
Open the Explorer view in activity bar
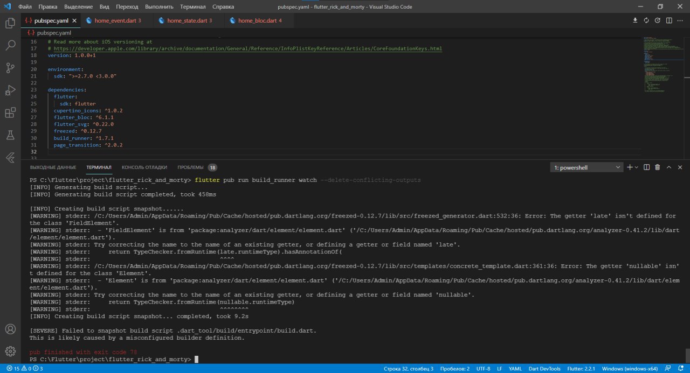[x=10, y=23]
